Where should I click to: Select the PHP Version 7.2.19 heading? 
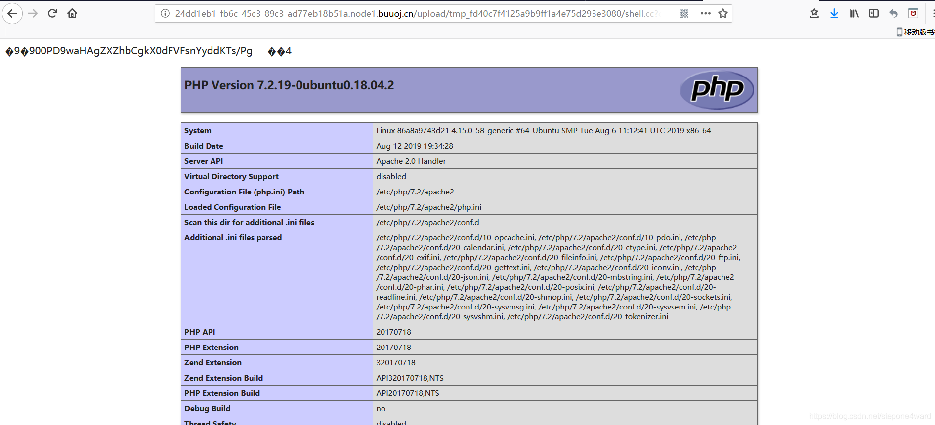289,85
